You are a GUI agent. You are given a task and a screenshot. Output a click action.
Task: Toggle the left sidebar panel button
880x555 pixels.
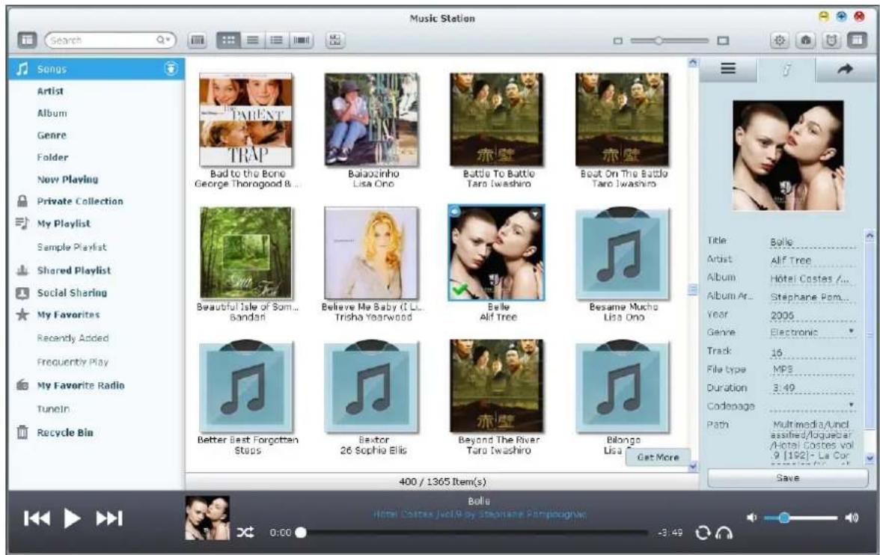(27, 40)
